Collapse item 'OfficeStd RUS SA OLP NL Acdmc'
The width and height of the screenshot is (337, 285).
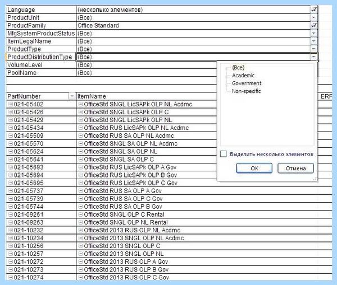point(80,136)
